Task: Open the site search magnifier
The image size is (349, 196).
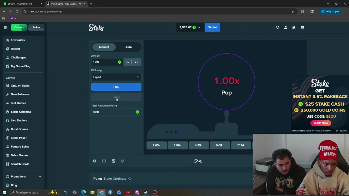Action: coord(278,27)
